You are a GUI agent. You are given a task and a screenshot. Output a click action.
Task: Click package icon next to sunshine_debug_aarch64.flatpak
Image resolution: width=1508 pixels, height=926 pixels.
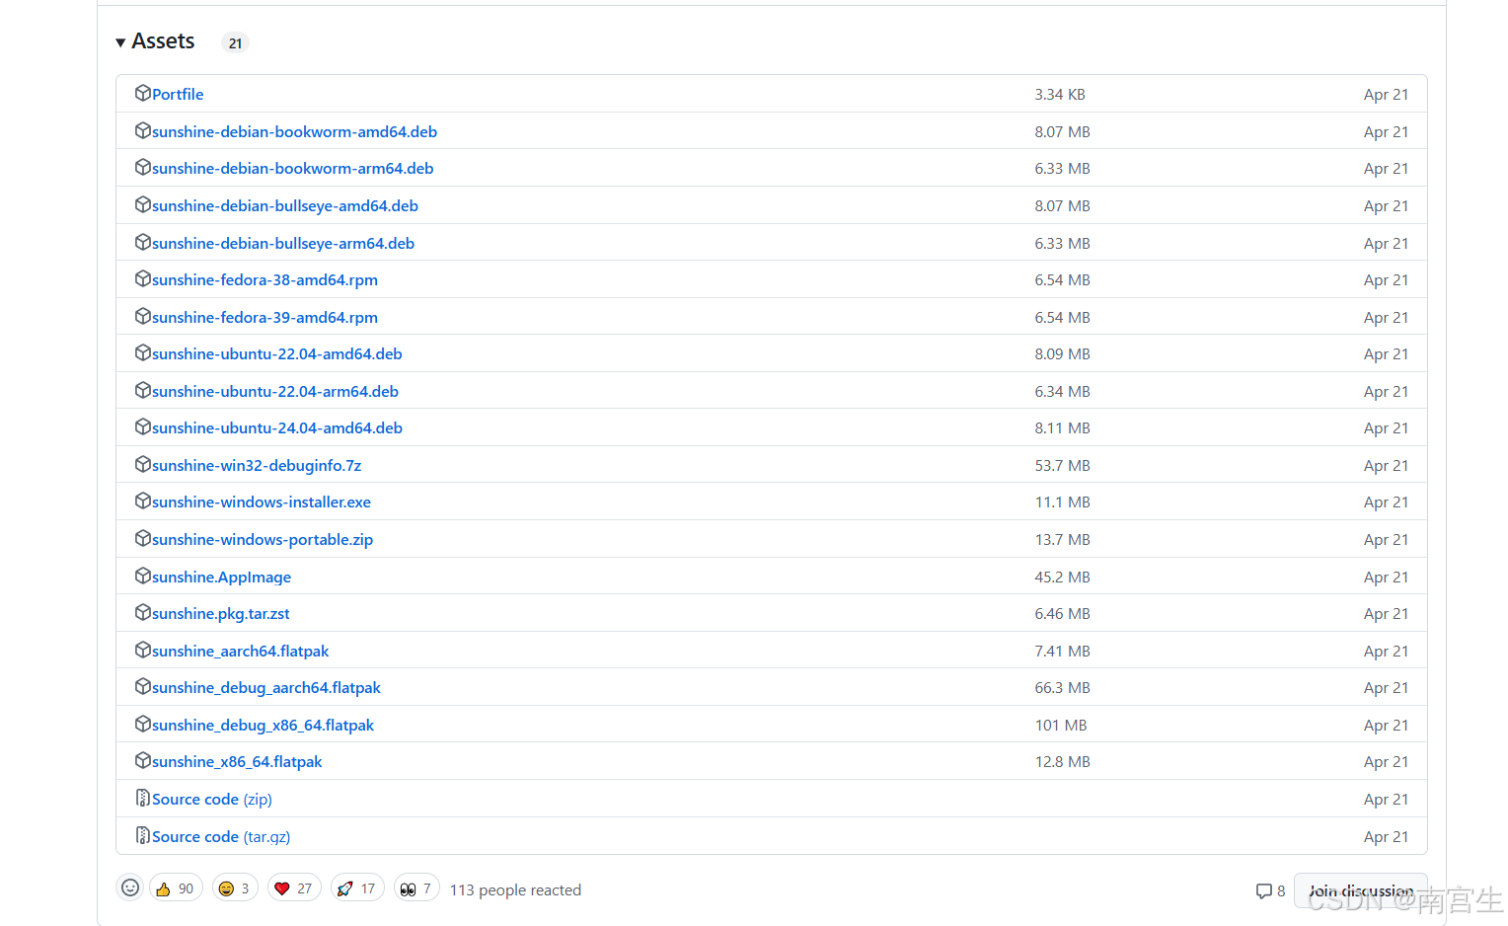(x=143, y=686)
